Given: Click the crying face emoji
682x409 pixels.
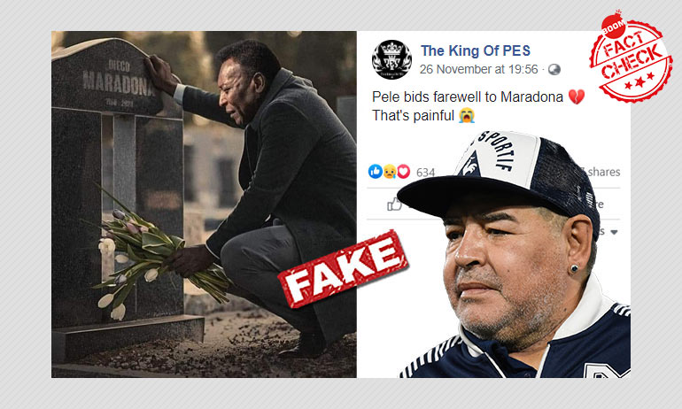Looking at the screenshot, I should pyautogui.click(x=467, y=116).
